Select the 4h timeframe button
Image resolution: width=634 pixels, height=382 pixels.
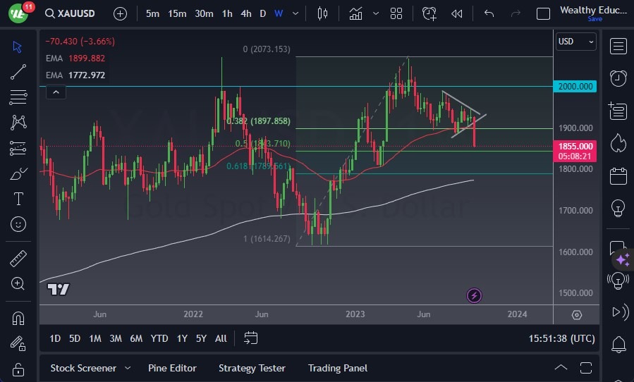click(x=246, y=13)
